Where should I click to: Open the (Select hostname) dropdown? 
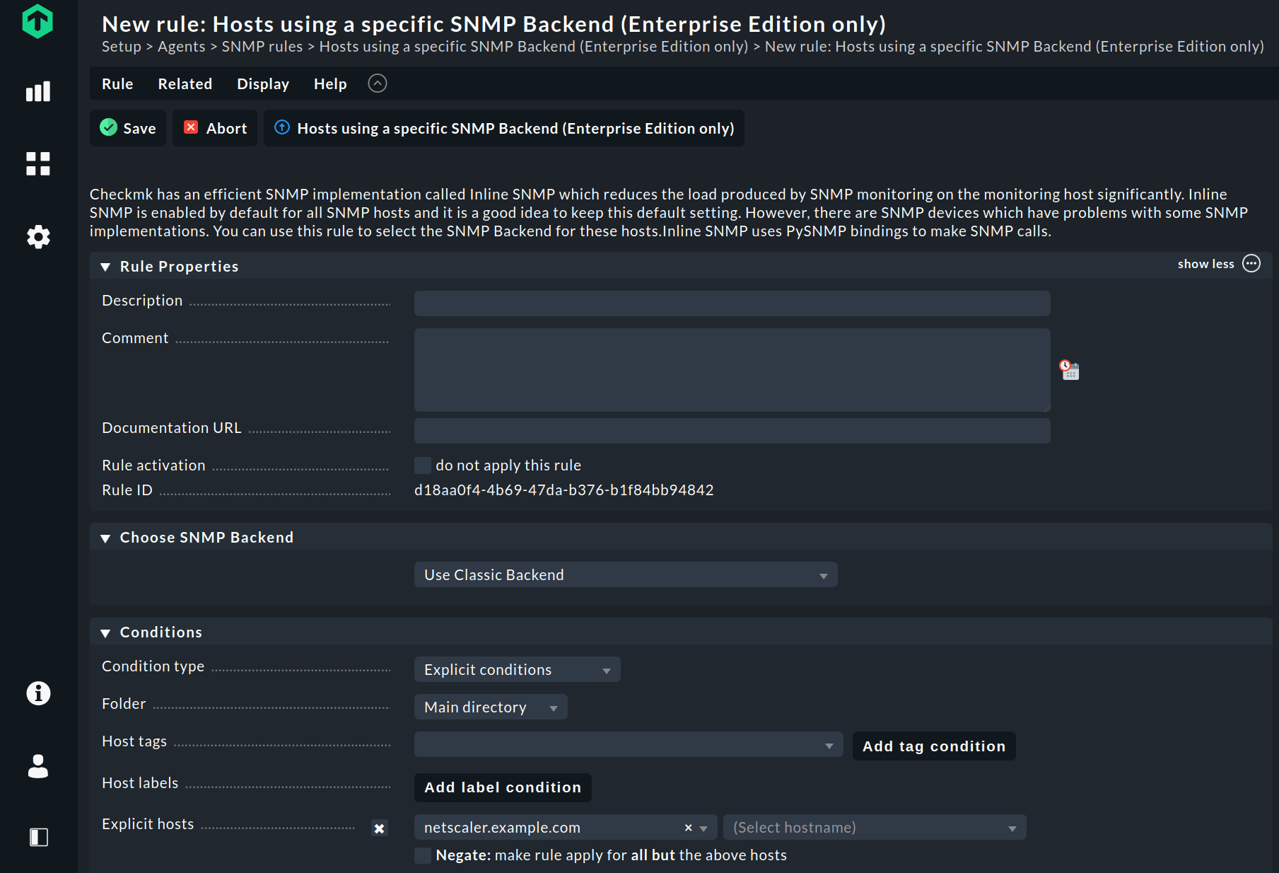tap(875, 827)
